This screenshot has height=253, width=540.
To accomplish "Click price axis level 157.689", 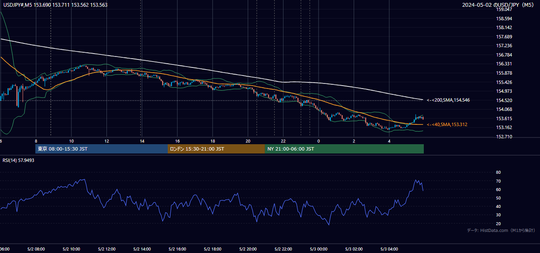I will click(505, 37).
